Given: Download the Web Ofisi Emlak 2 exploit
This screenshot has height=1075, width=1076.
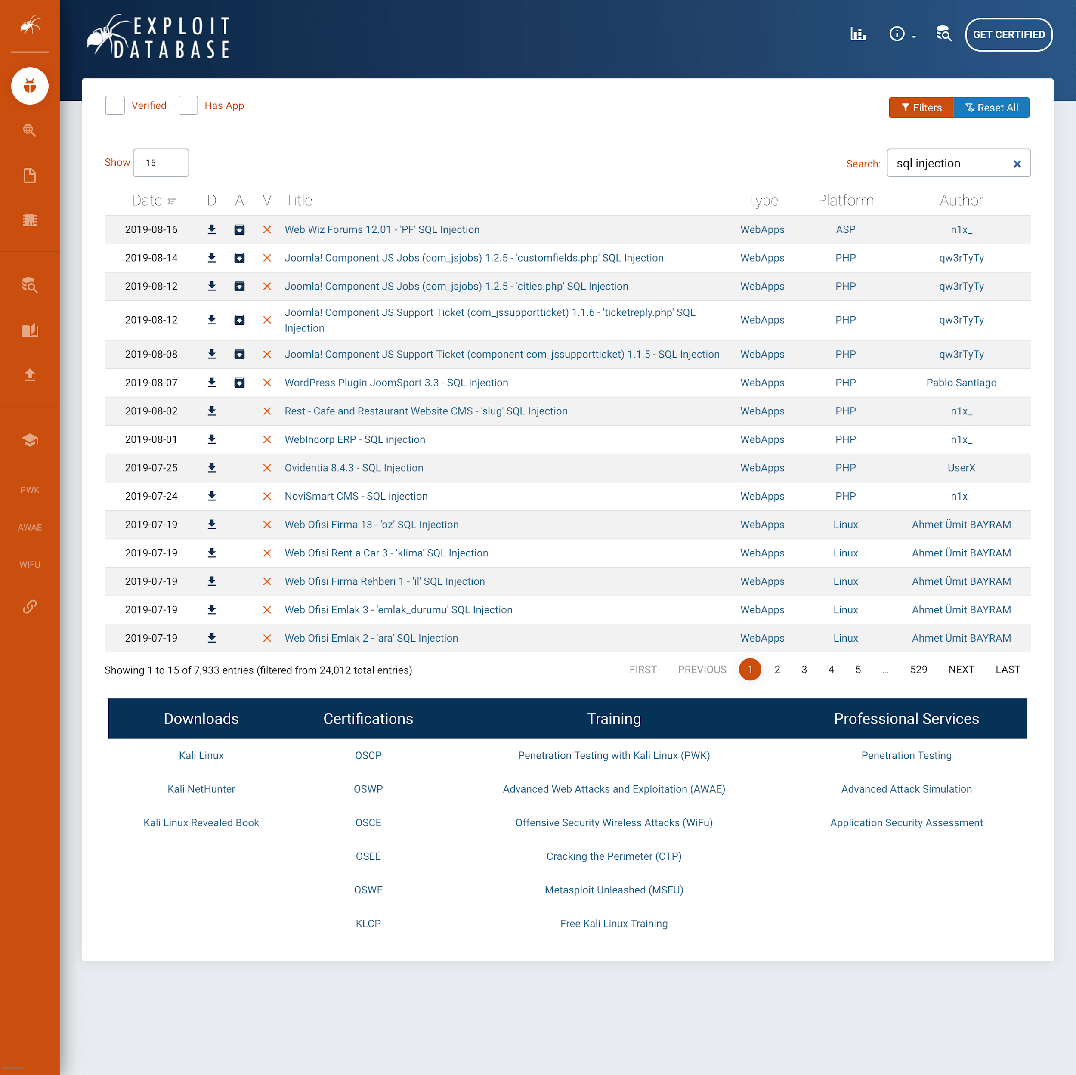Looking at the screenshot, I should tap(212, 638).
